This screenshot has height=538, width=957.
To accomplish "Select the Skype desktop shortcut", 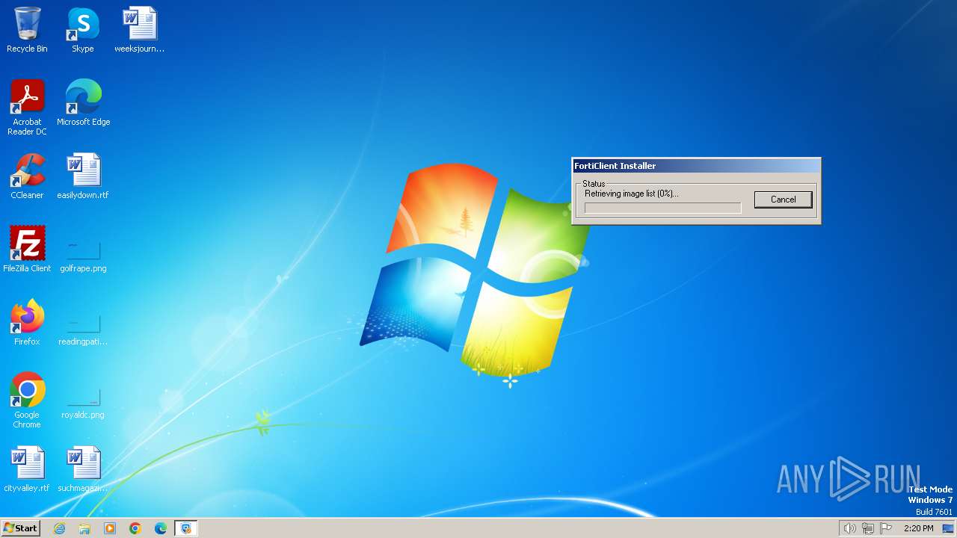I will tap(83, 30).
